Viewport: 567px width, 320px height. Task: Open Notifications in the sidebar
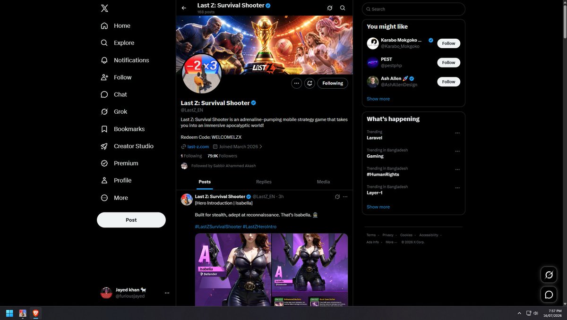[x=125, y=60]
